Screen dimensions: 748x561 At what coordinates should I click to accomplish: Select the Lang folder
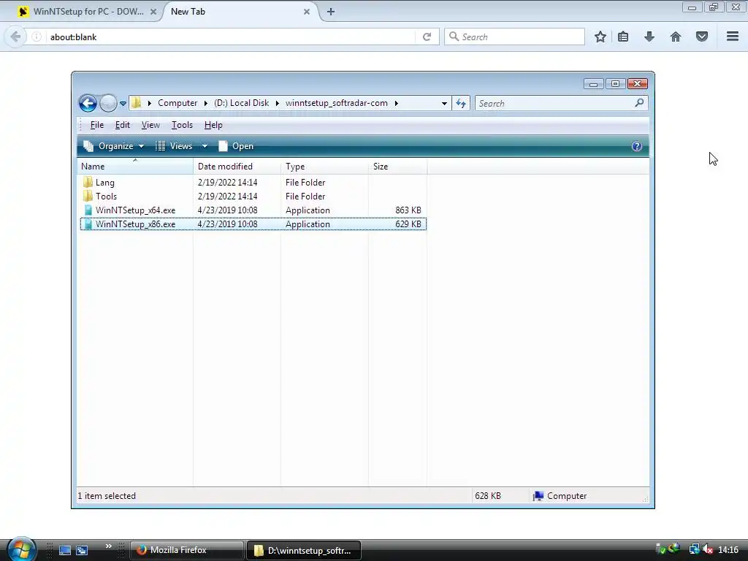point(105,182)
